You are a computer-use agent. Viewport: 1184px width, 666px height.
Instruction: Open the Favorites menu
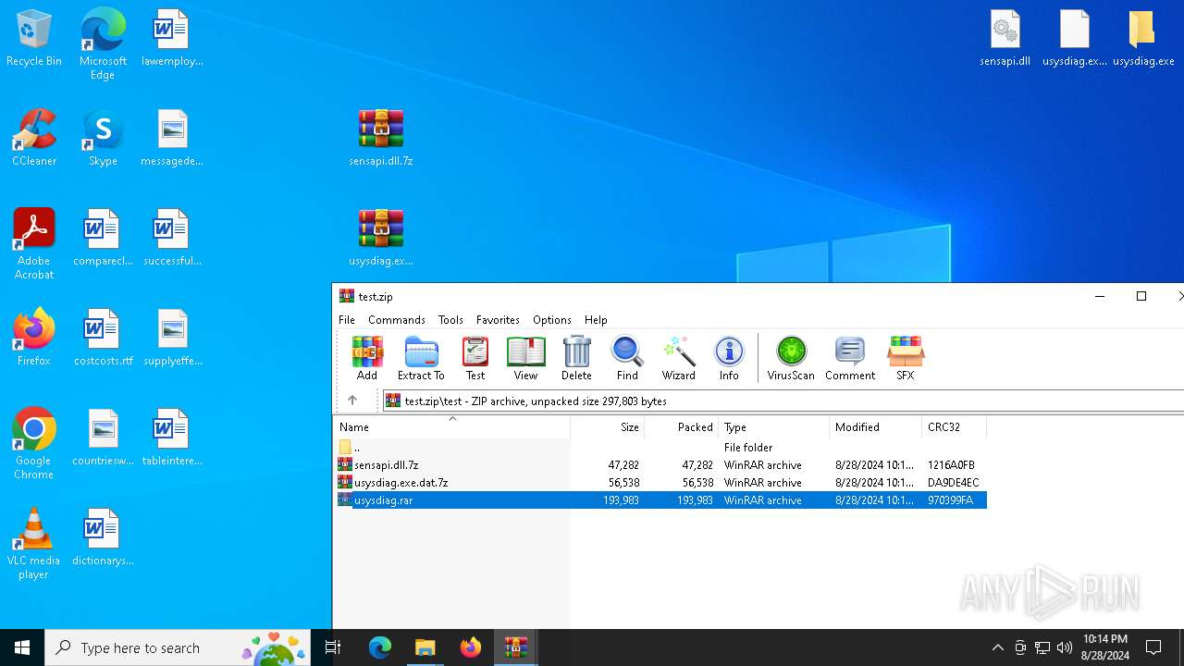[498, 320]
